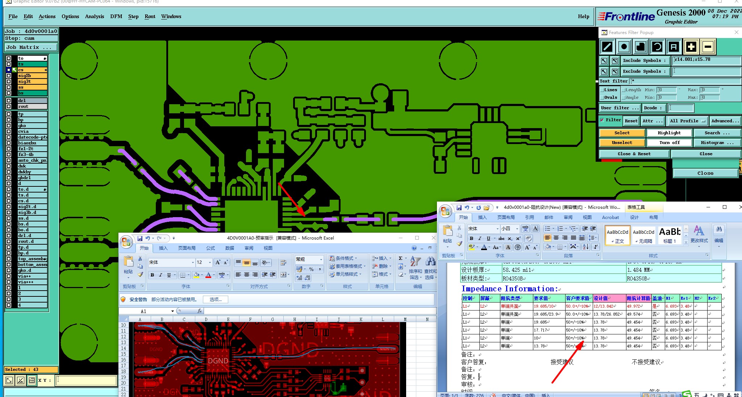
Task: Click the Include Symbols input field
Action: coord(706,60)
